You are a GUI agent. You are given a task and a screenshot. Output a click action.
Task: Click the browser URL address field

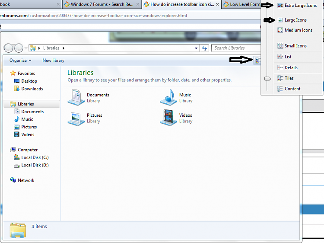click(130, 16)
